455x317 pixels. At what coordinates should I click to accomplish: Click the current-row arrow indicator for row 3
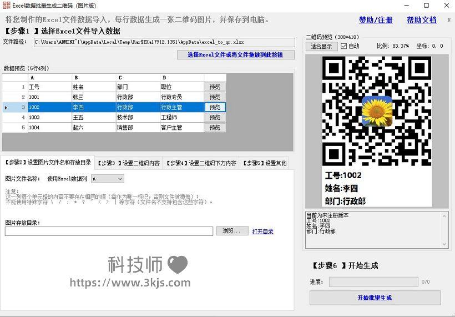pos(6,108)
